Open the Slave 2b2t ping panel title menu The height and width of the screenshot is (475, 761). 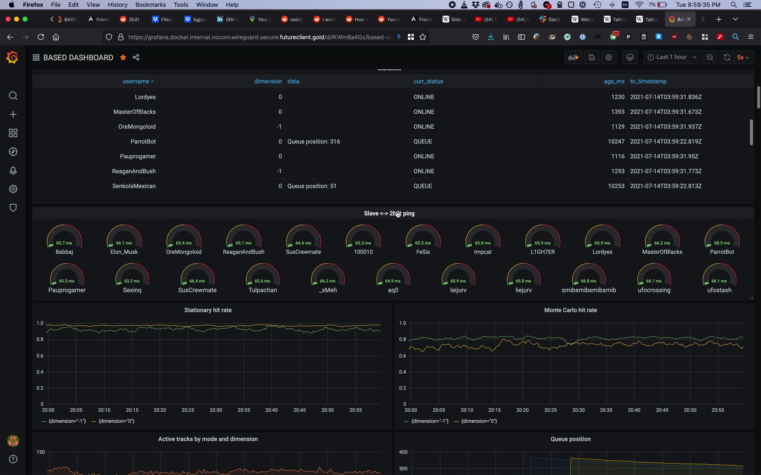click(x=389, y=213)
